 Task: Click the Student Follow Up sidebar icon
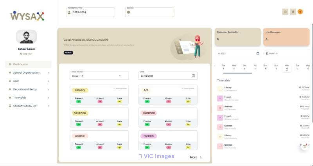10,106
